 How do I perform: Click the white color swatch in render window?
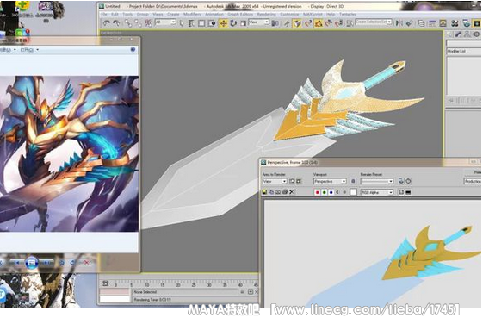pos(353,192)
